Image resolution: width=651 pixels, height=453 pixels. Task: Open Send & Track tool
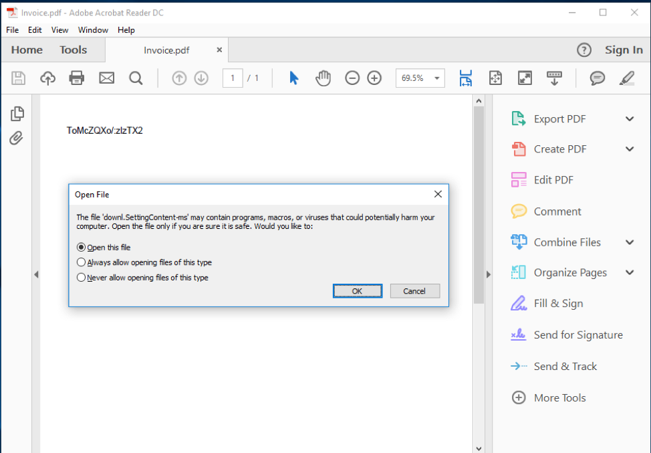[553, 366]
